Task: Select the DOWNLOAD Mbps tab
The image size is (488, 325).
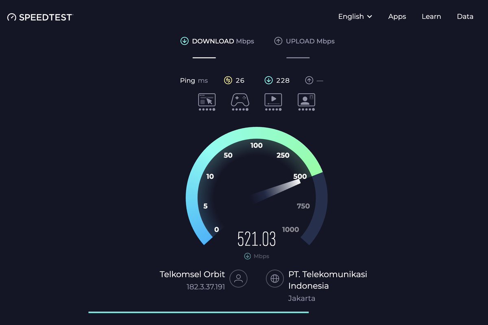Action: (x=218, y=41)
